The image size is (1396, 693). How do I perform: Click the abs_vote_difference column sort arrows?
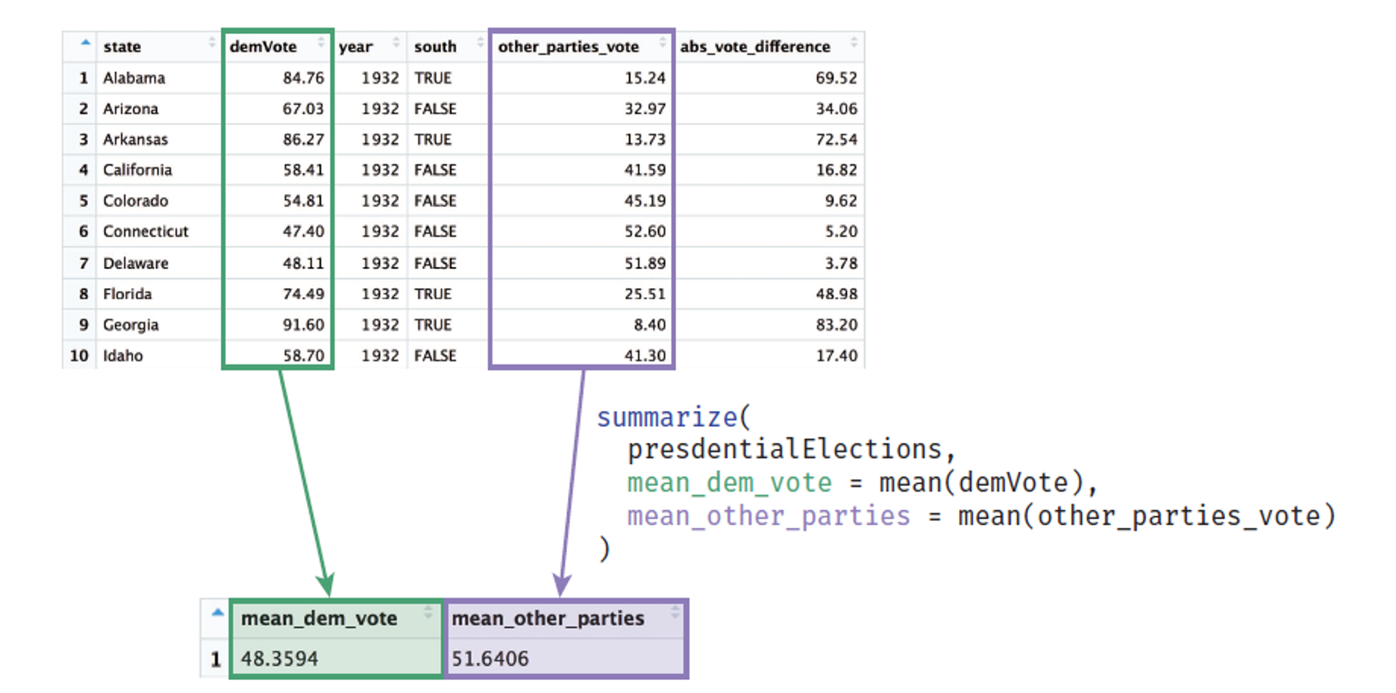coord(854,43)
